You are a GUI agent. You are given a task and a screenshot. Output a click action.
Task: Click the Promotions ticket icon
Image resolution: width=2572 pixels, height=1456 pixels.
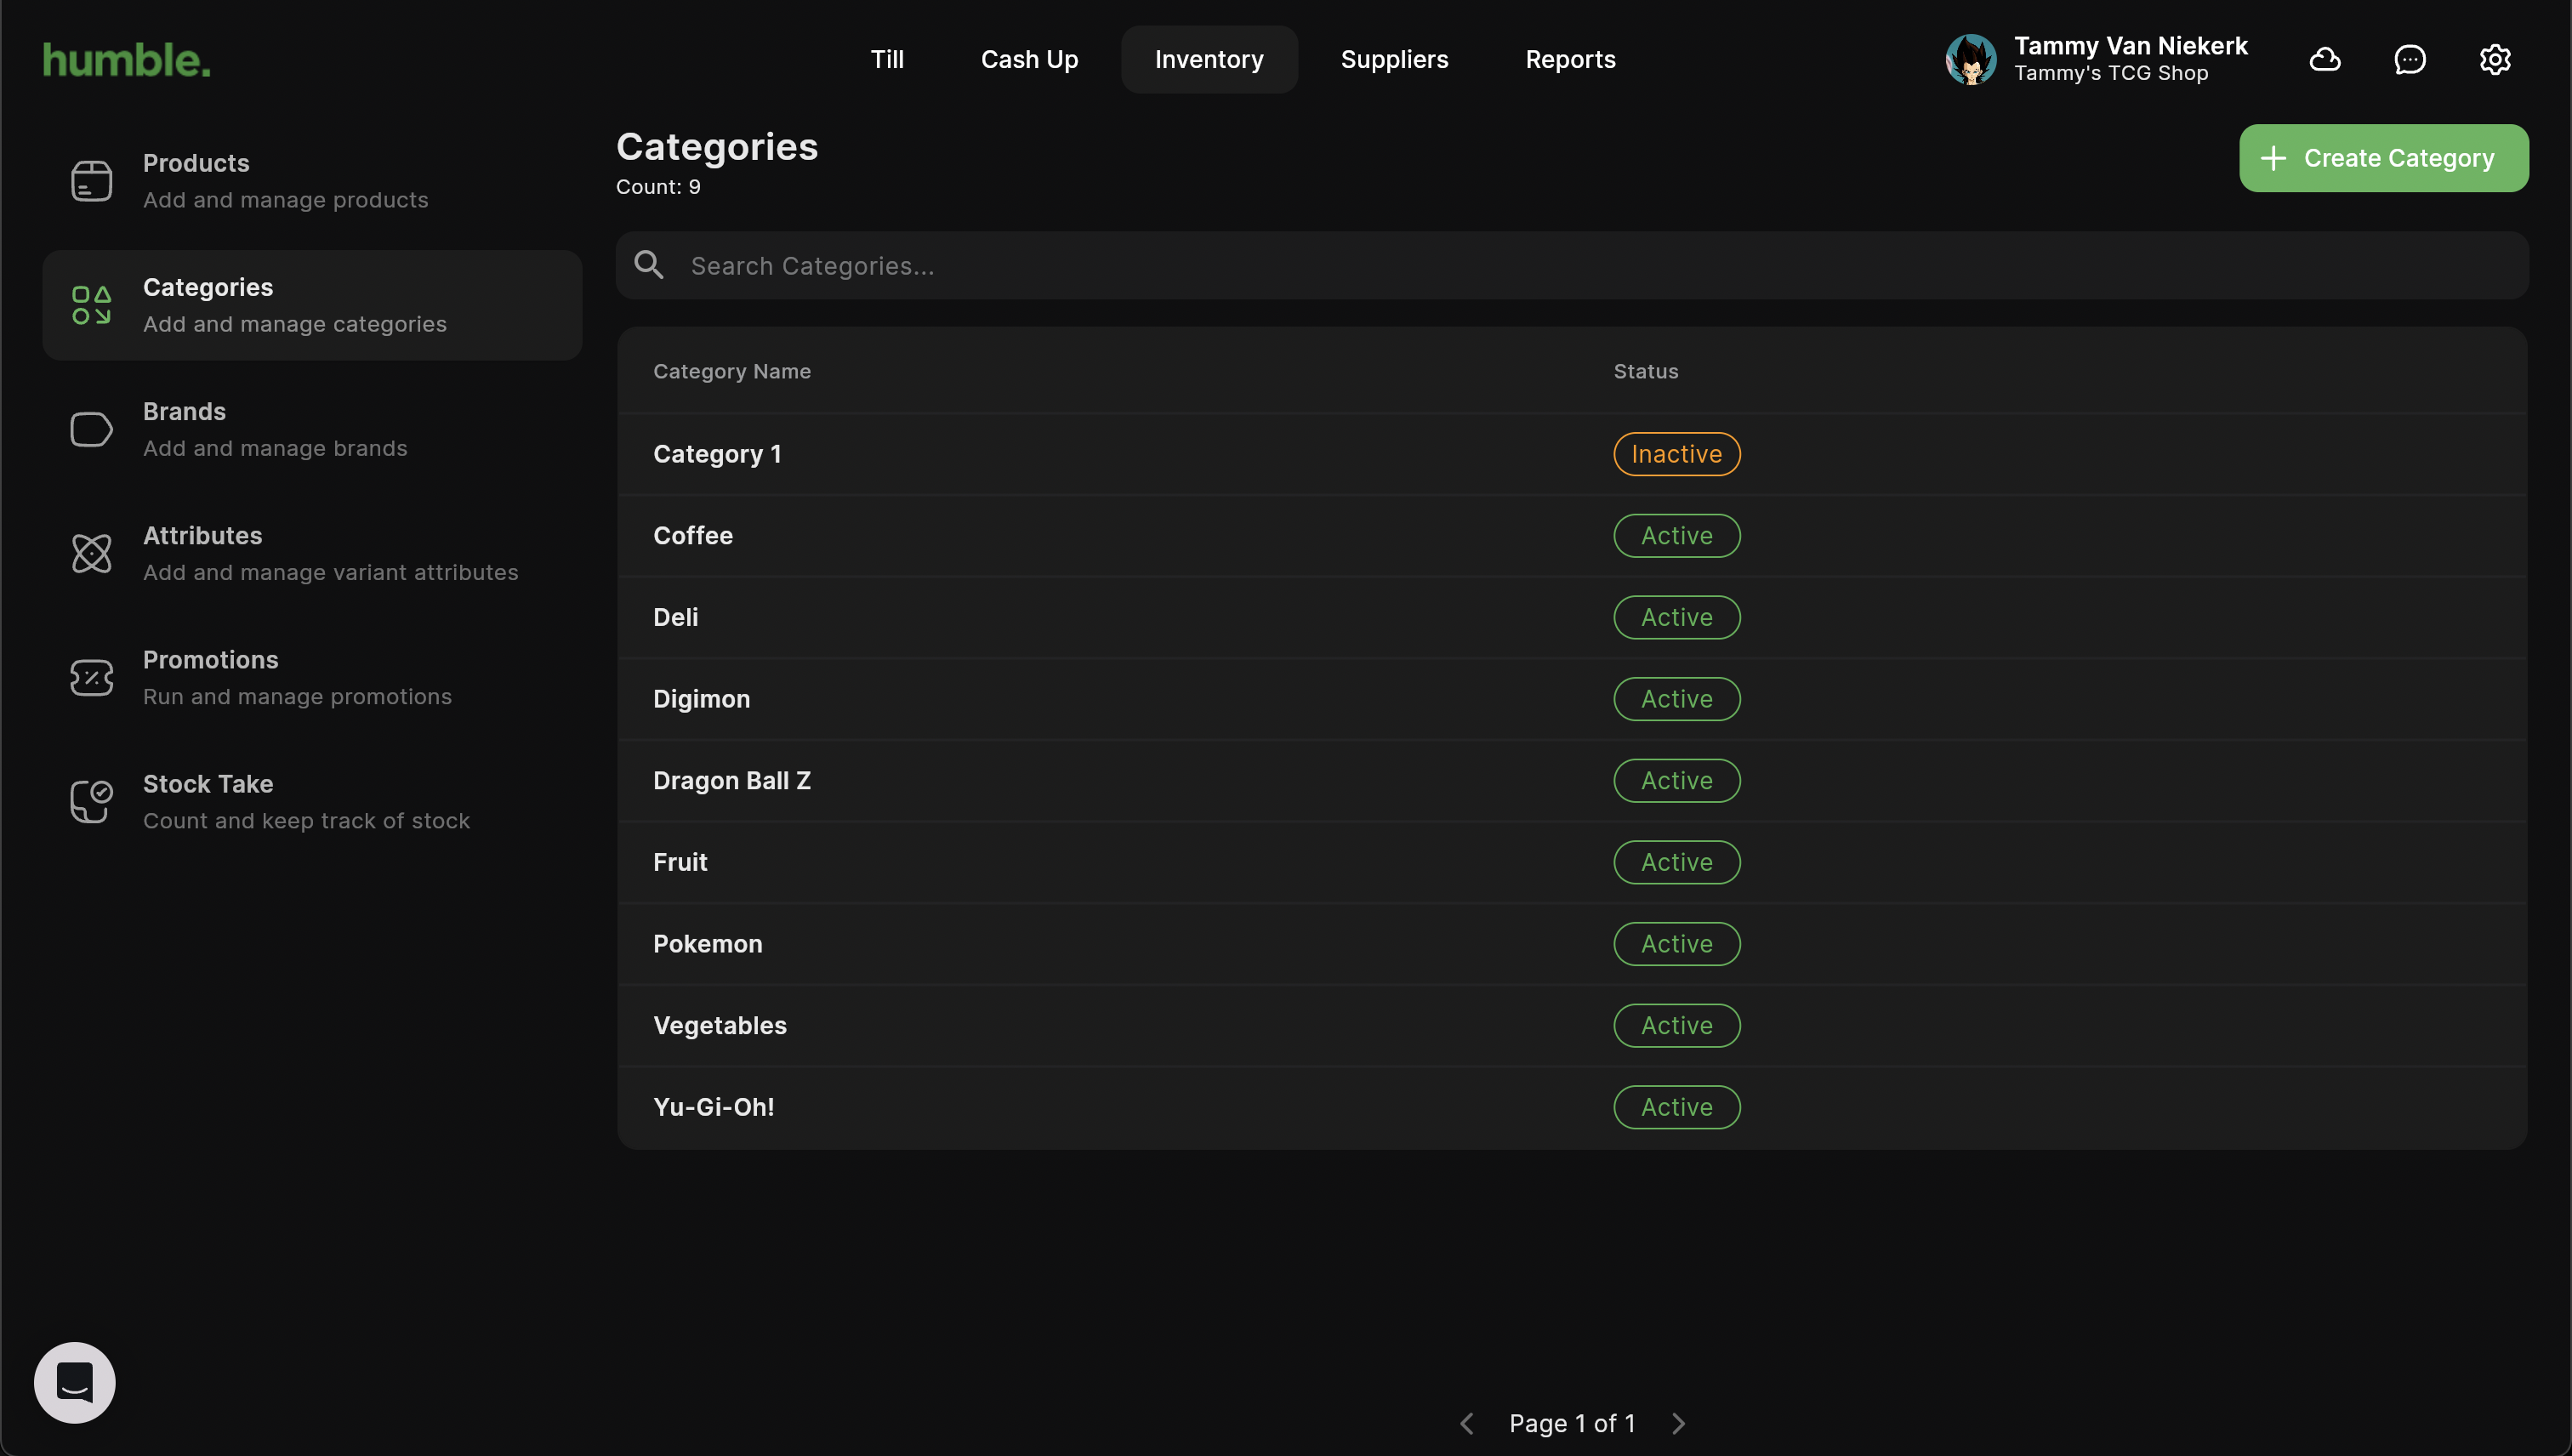91,678
